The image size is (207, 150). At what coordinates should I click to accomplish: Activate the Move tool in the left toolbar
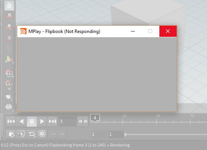[9, 16]
